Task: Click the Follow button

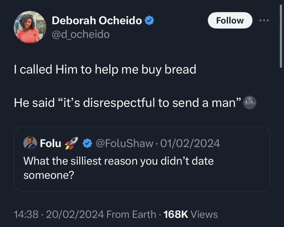Action: 230,20
